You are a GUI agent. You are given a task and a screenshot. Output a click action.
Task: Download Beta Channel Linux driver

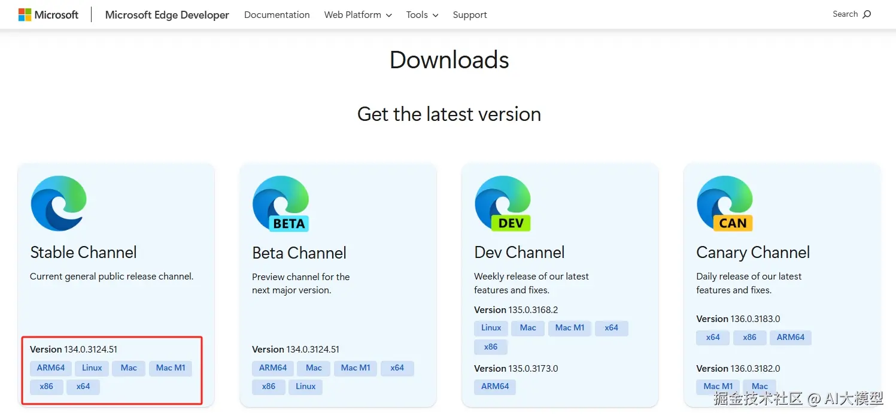(305, 387)
